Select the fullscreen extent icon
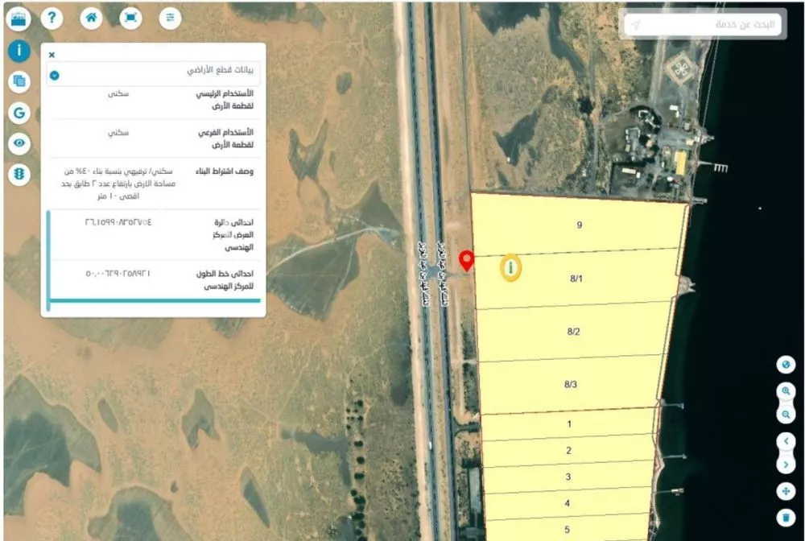This screenshot has height=541, width=805. click(130, 18)
